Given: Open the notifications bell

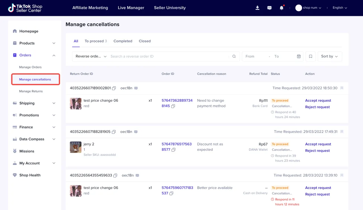Looking at the screenshot, I should coord(281,8).
